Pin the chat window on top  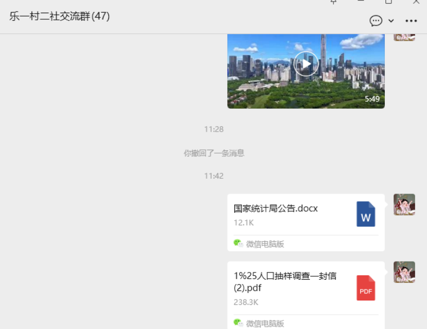(334, 2)
